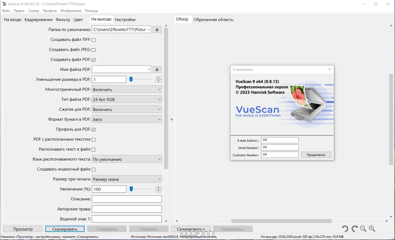Open the Правка menu

(x=19, y=11)
